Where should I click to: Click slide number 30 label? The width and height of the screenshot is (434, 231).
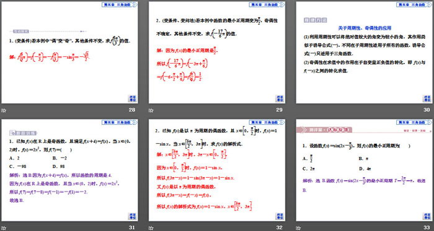427,110
